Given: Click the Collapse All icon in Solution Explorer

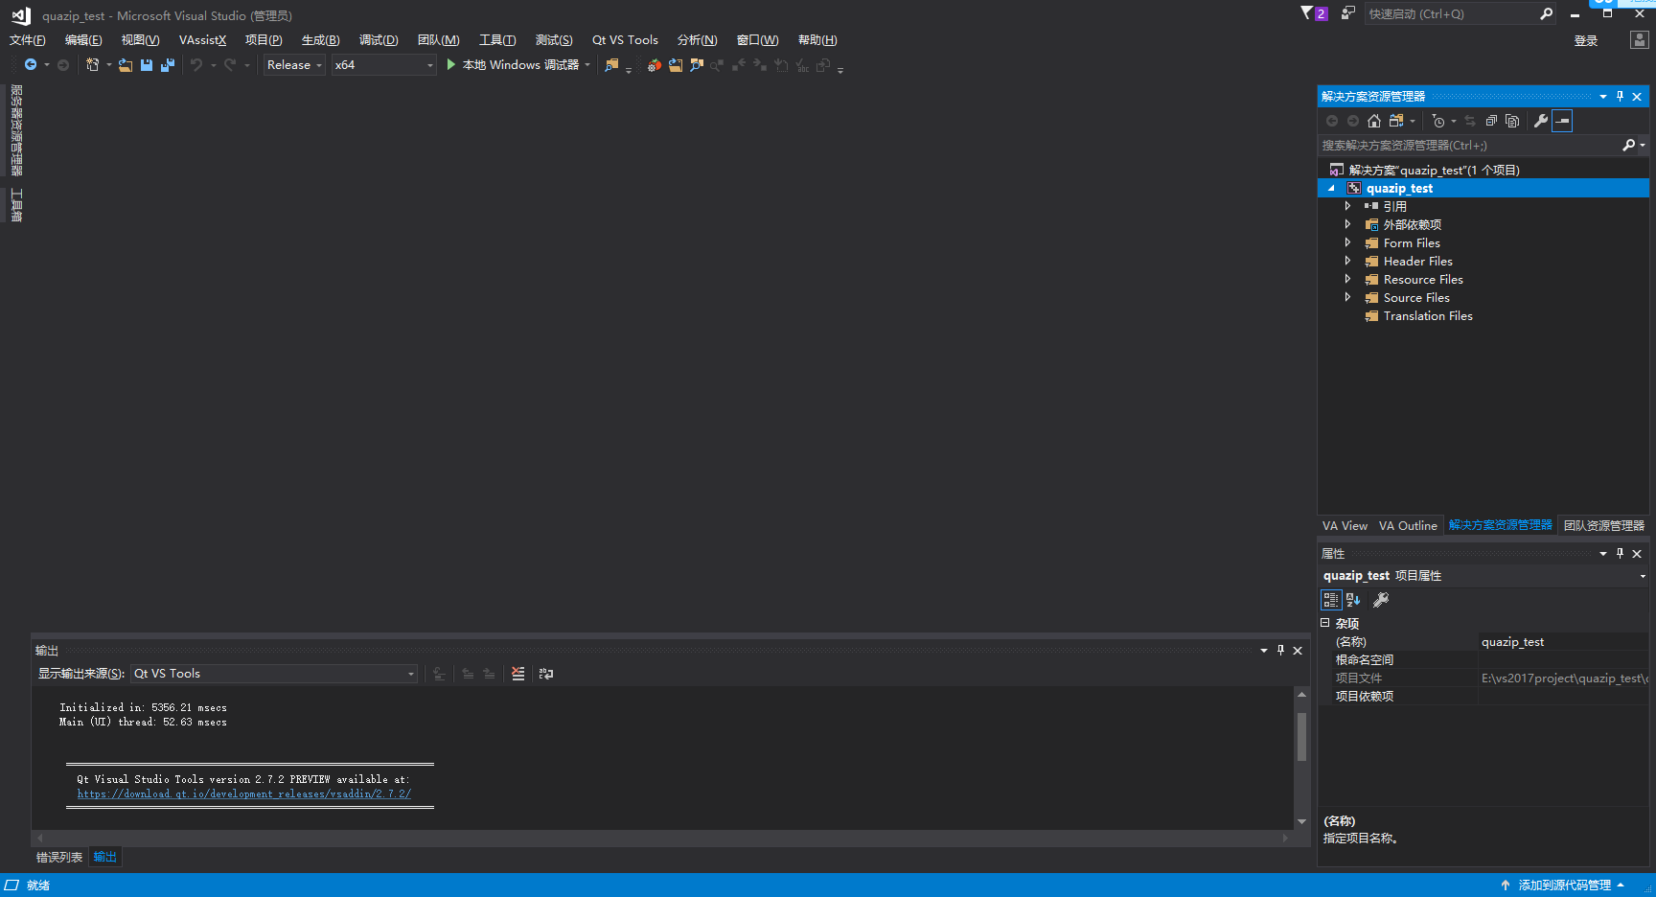Looking at the screenshot, I should click(x=1491, y=121).
